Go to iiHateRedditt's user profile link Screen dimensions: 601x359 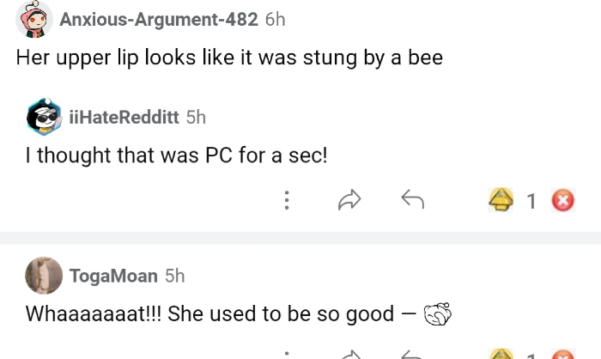(130, 117)
